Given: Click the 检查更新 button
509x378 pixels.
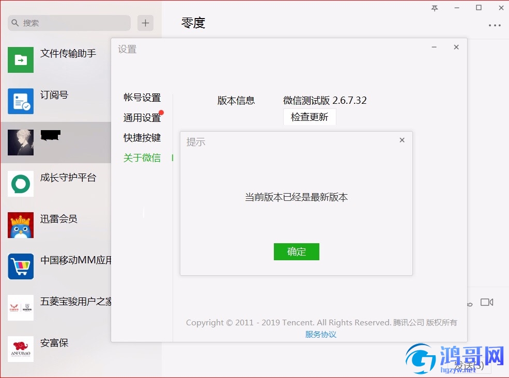Looking at the screenshot, I should click(310, 117).
